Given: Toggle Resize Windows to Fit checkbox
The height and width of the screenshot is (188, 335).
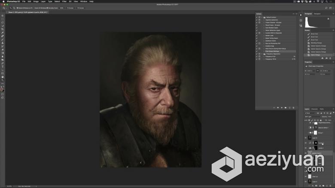Looking at the screenshot, I should [17, 8].
